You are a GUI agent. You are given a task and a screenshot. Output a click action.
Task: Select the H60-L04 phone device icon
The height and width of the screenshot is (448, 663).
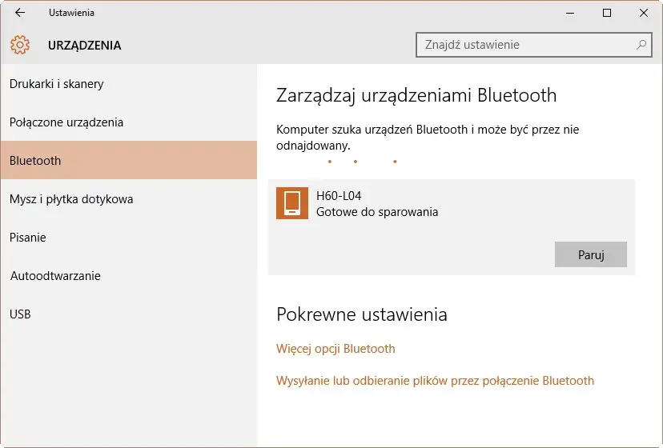pos(292,203)
